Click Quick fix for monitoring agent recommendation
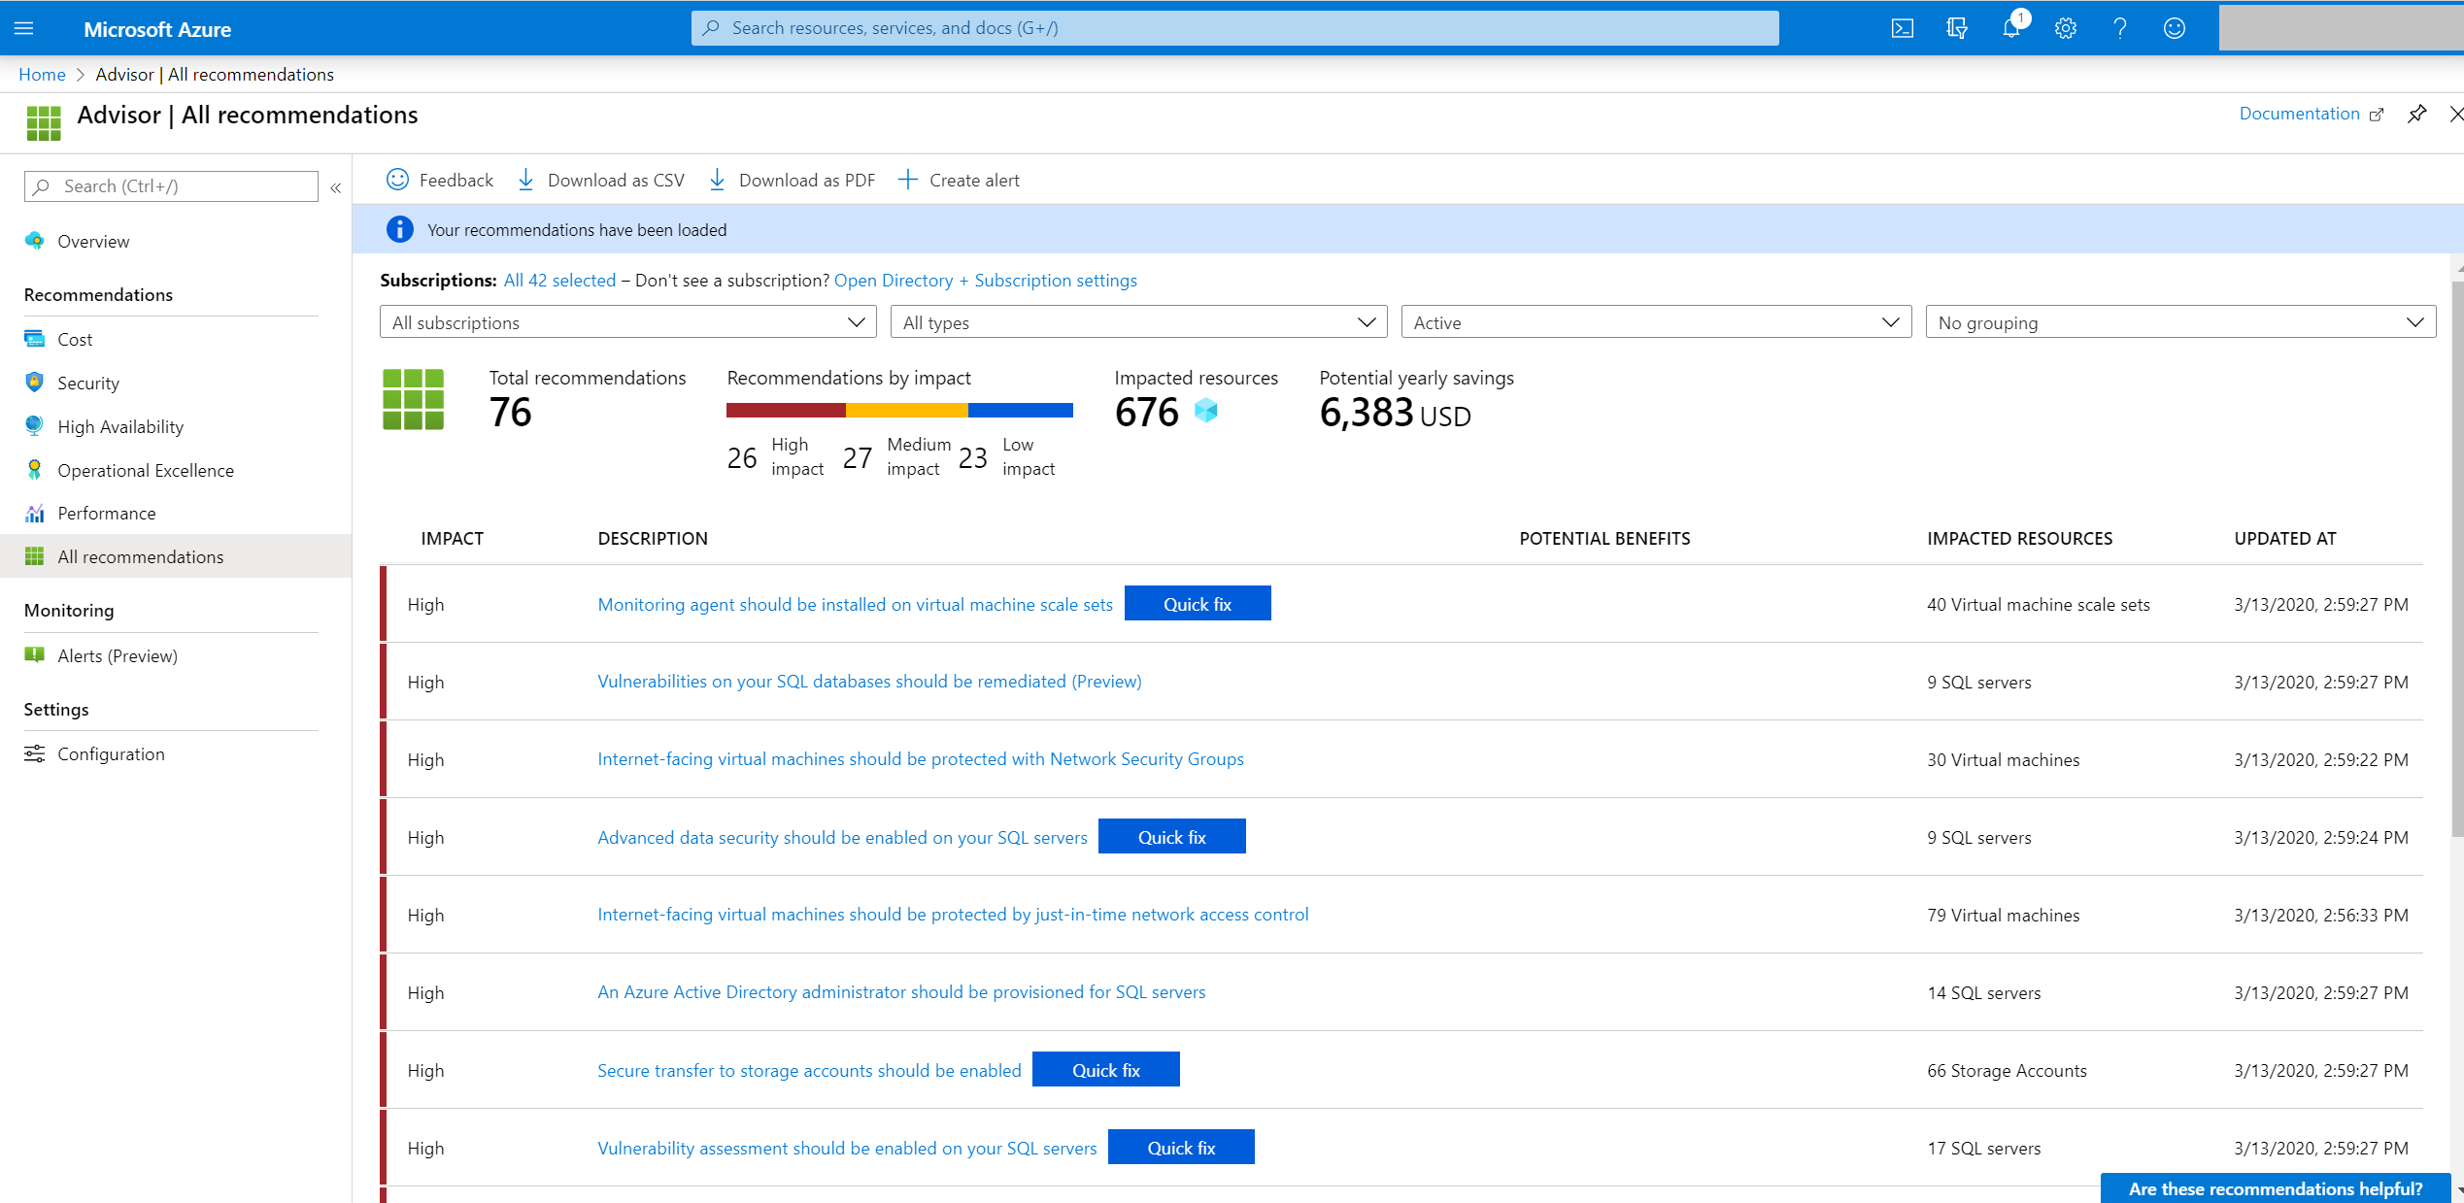This screenshot has height=1203, width=2464. coord(1197,604)
